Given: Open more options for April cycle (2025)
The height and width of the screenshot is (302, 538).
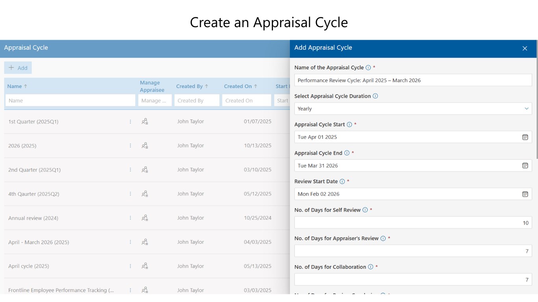Looking at the screenshot, I should click(130, 266).
